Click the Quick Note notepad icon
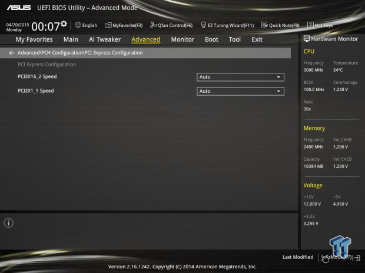365x273 pixels. (264, 25)
